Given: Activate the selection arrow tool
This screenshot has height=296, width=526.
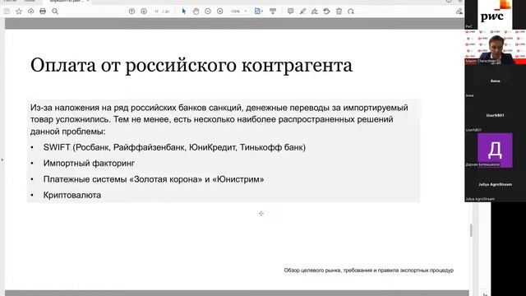Looking at the screenshot, I should [x=183, y=12].
